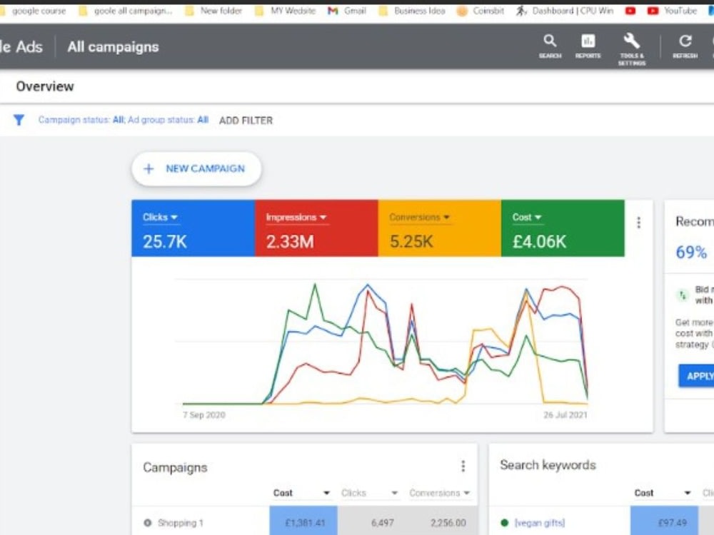This screenshot has height=535, width=714.
Task: Open the Conversions metric dropdown
Action: (x=419, y=218)
